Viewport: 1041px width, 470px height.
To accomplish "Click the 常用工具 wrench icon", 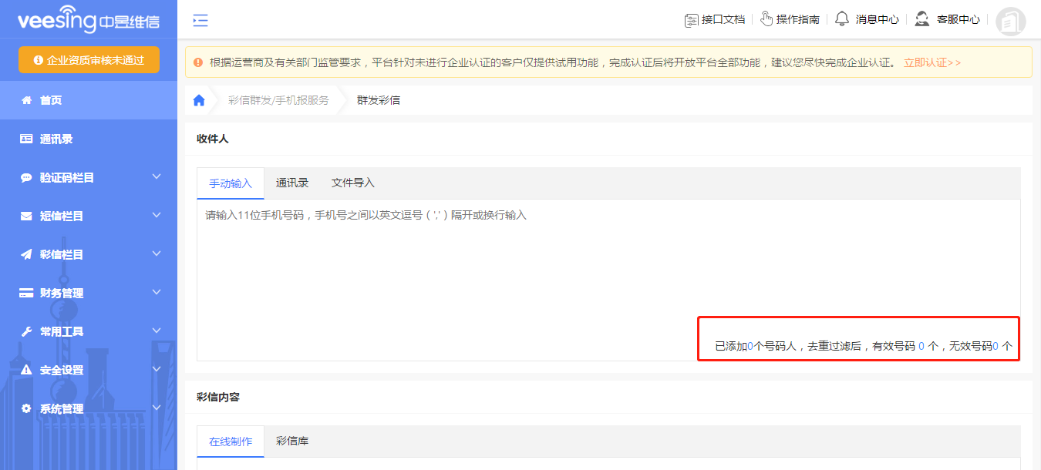I will tap(26, 331).
